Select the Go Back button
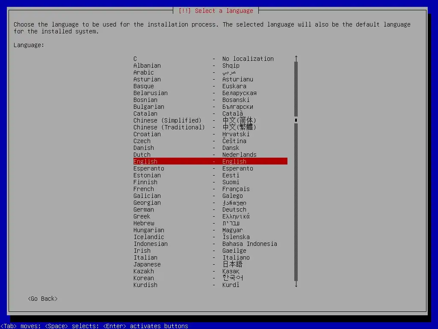This screenshot has width=438, height=329. (x=43, y=299)
